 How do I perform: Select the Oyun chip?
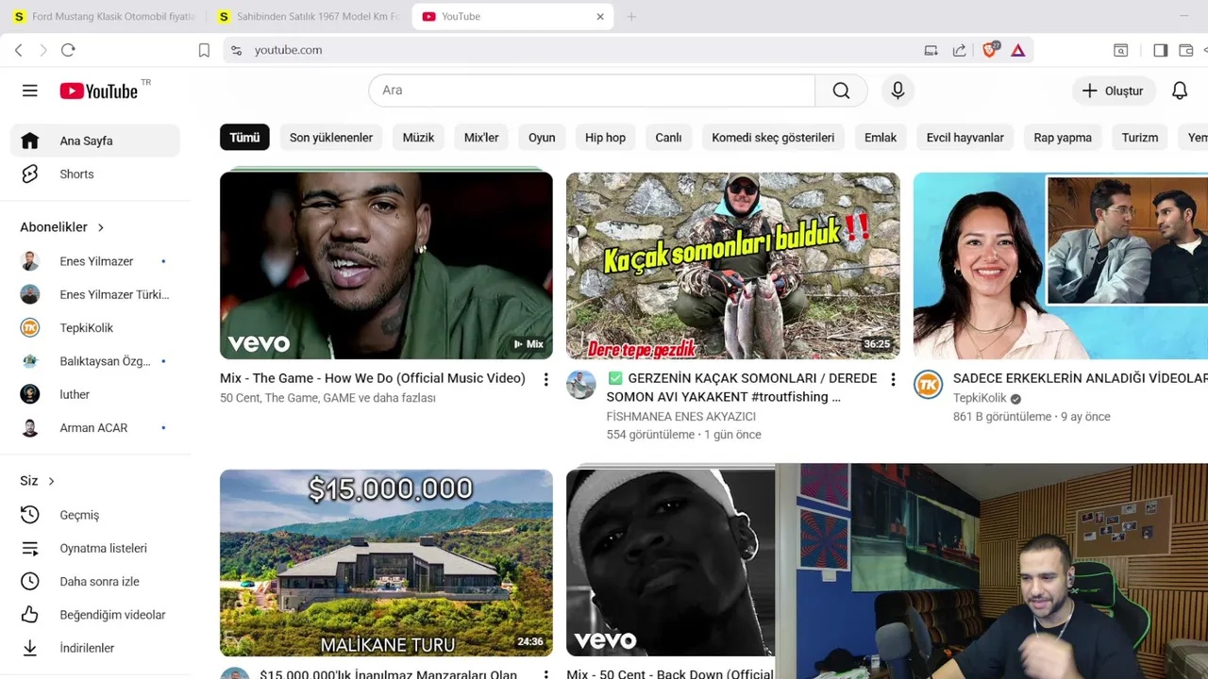pyautogui.click(x=542, y=138)
